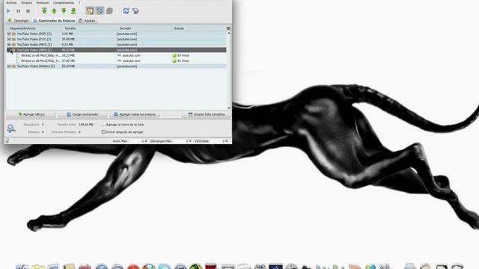The image size is (479, 269).
Task: Toggle Iniciar después de agregar checkbox
Action: (103, 132)
